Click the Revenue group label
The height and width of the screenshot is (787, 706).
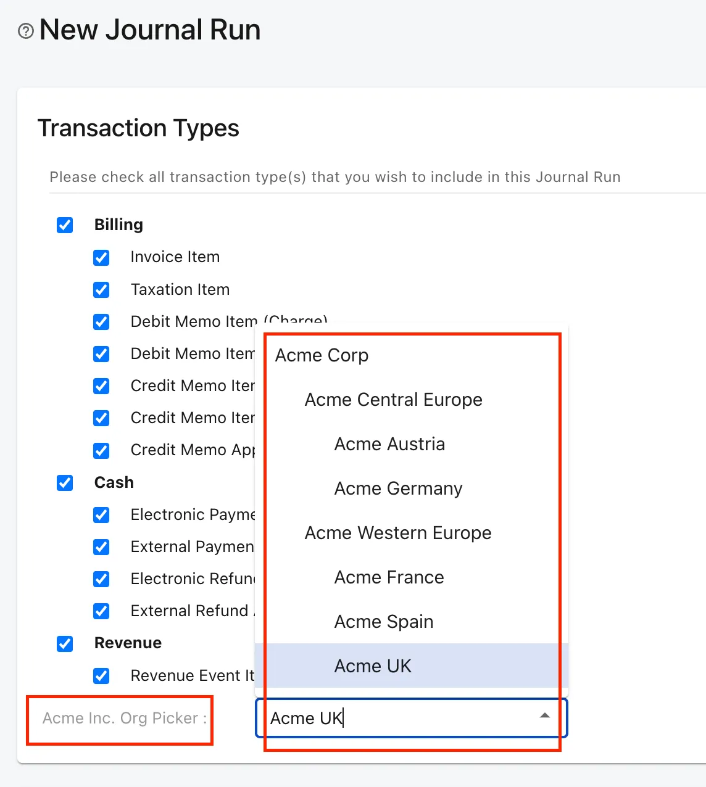click(x=128, y=643)
